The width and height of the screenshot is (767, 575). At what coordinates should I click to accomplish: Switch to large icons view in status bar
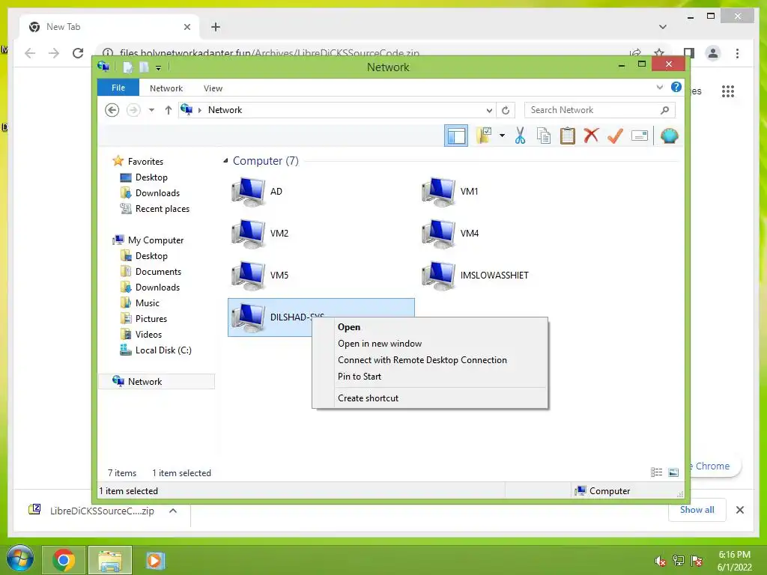click(x=673, y=472)
